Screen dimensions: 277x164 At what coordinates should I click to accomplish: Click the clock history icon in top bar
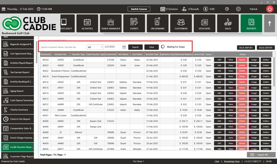coord(227,9)
